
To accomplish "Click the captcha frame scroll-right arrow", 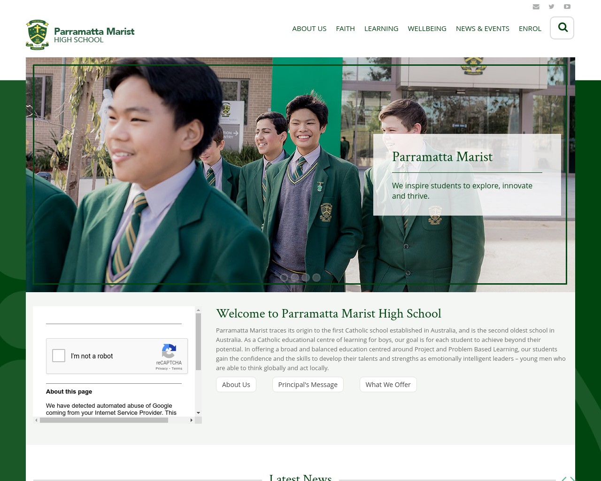I will (191, 420).
